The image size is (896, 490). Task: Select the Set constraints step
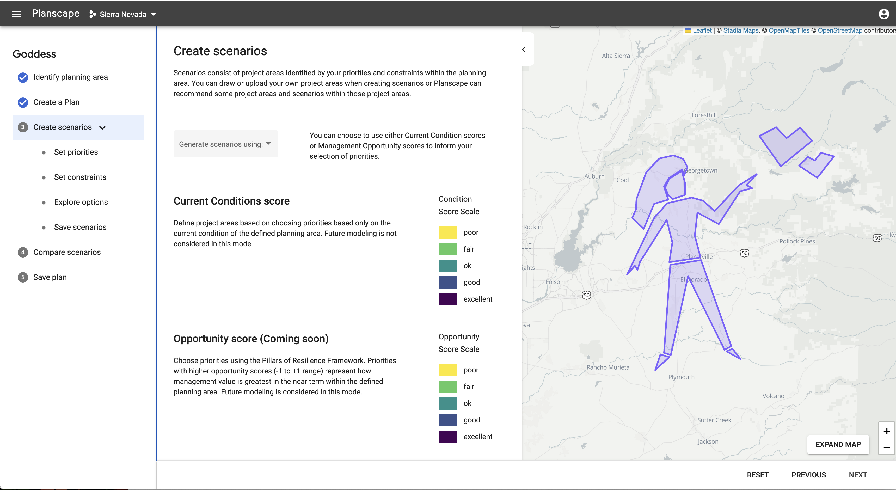[80, 177]
